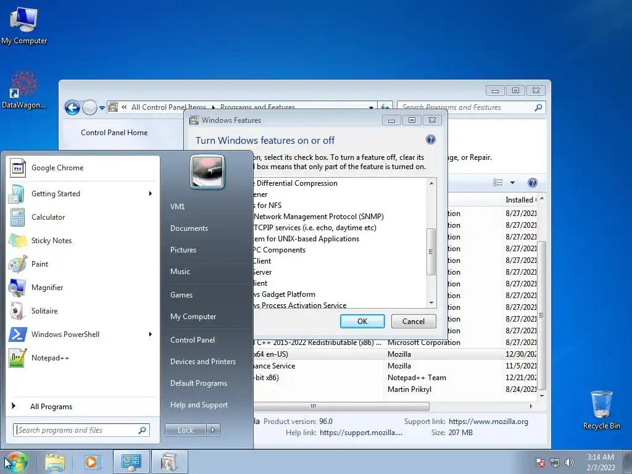Select Subsystem for UNIX-based Applications feature
The image size is (632, 474).
(306, 239)
